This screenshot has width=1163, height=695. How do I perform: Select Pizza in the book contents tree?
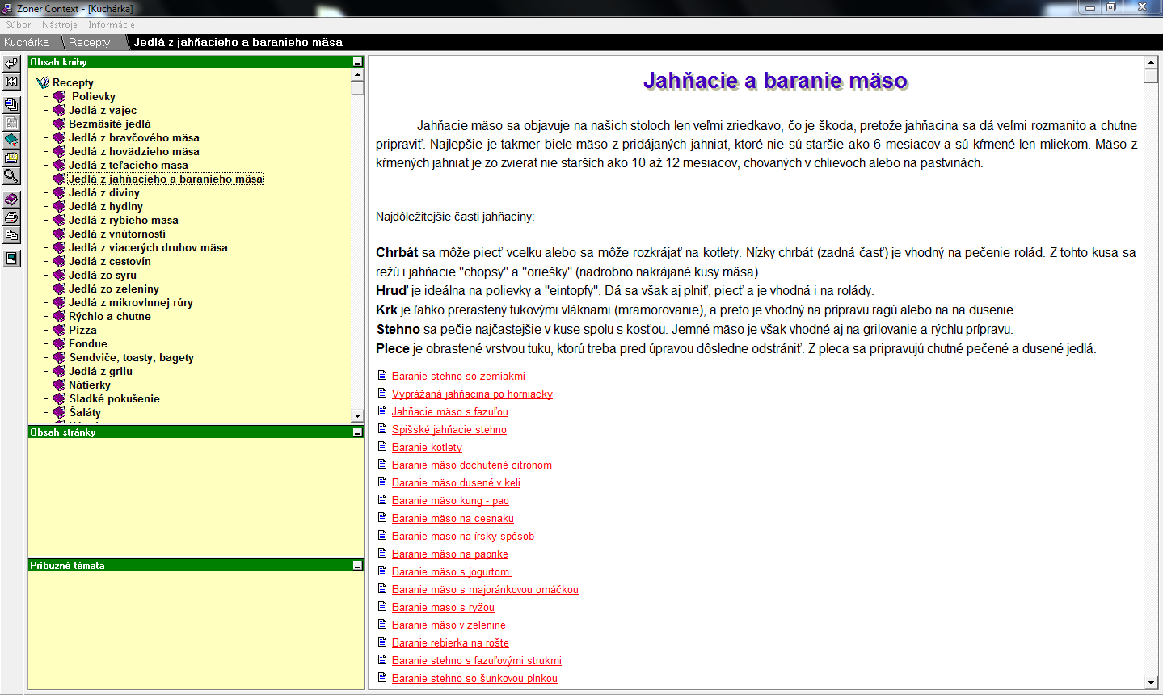point(82,330)
